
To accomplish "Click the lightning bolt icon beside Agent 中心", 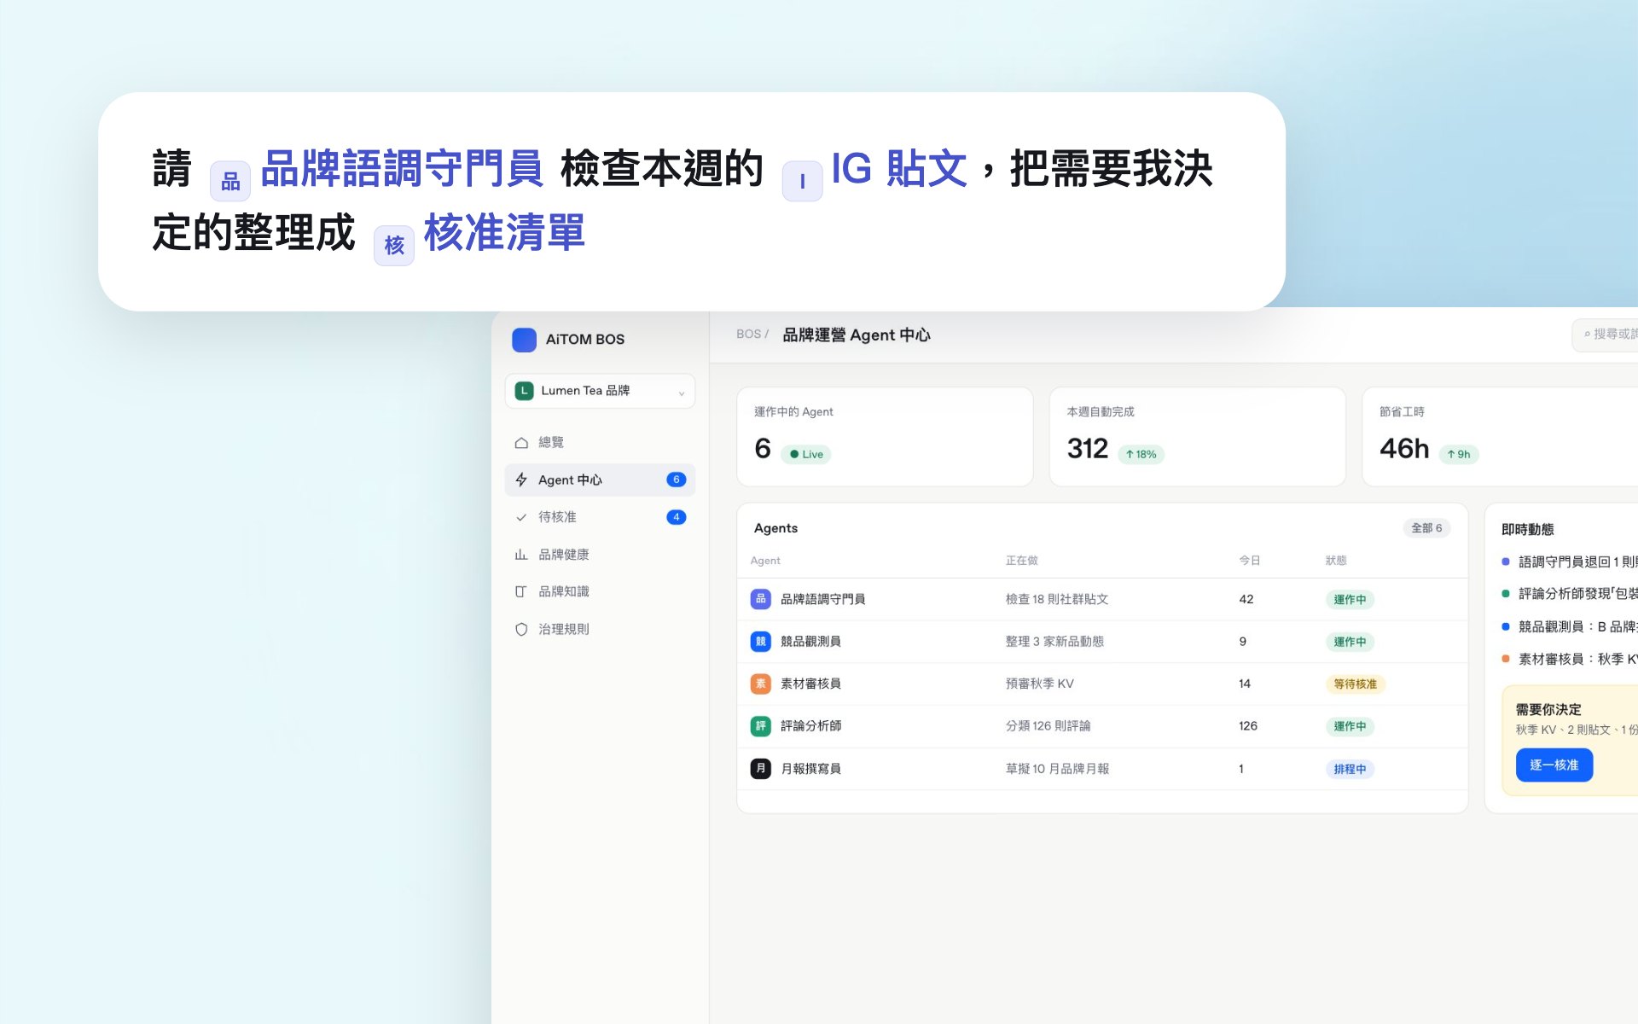I will point(521,480).
